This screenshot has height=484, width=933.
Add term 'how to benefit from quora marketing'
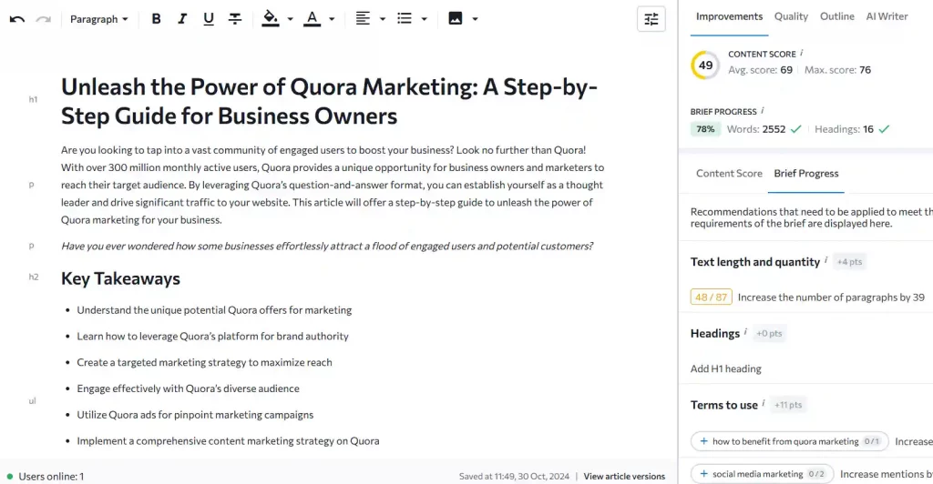point(789,441)
